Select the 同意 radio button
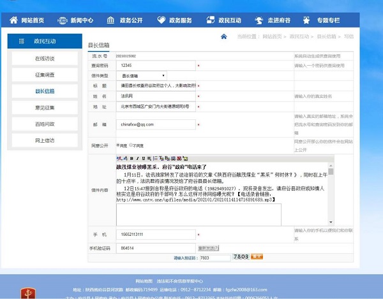Screen dimensions: 383x299 point(117,145)
